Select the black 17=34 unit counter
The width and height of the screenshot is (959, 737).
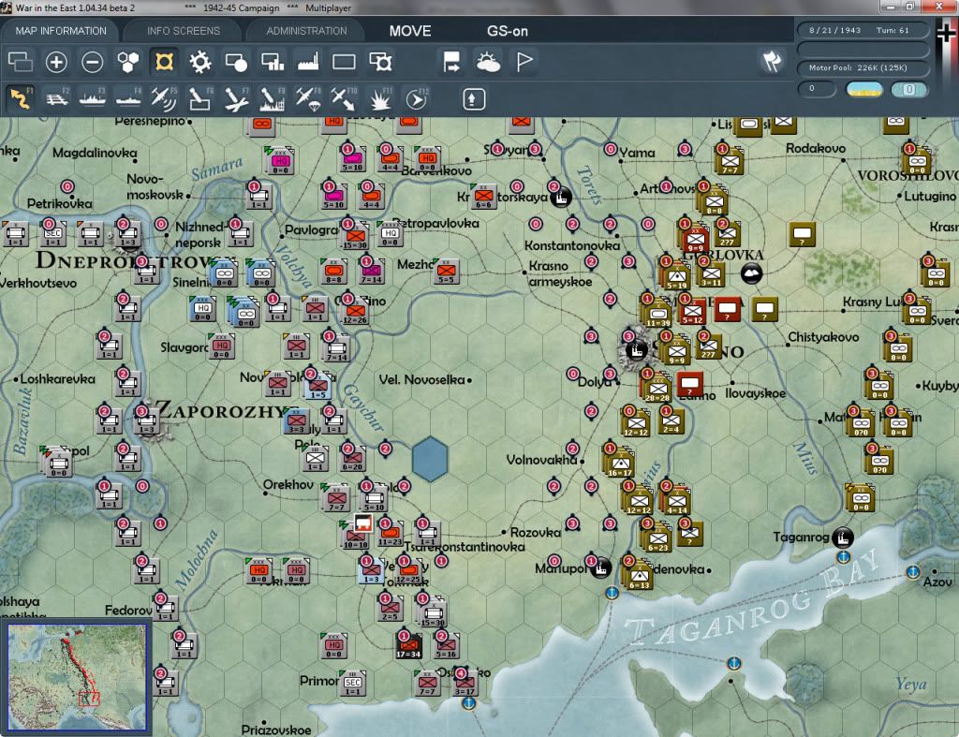coord(408,645)
